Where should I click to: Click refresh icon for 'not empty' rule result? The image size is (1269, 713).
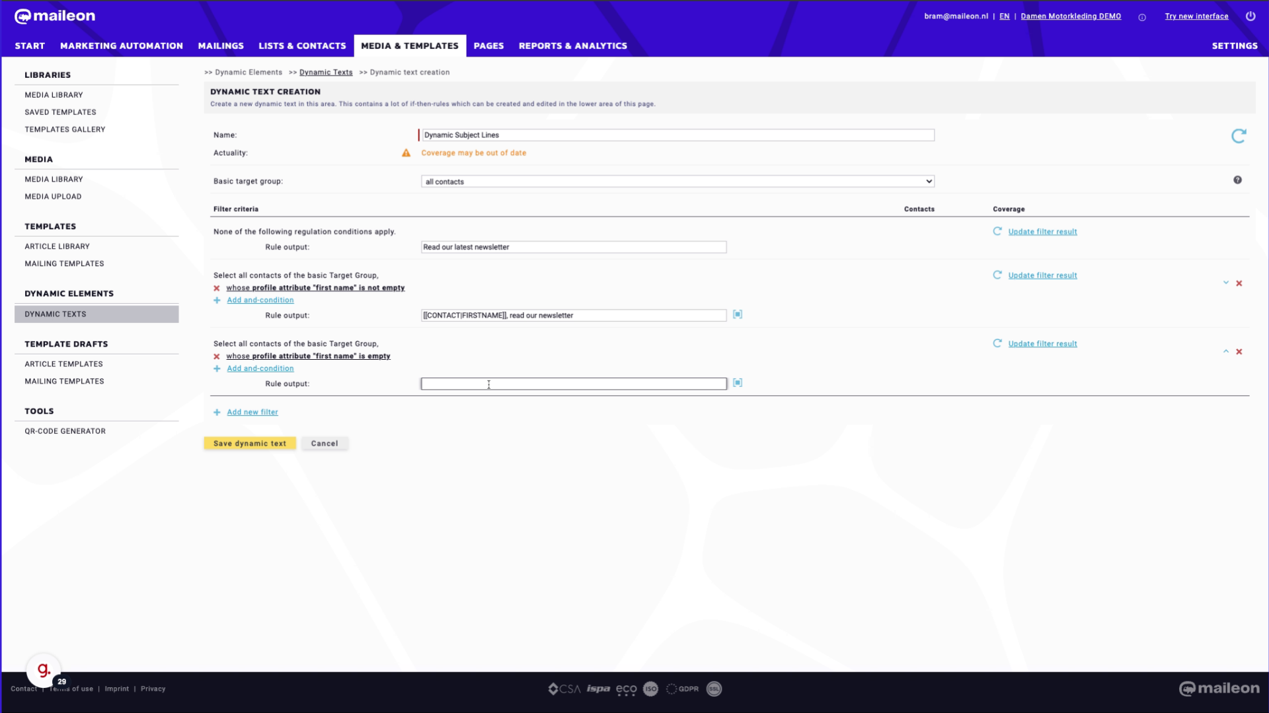point(997,275)
